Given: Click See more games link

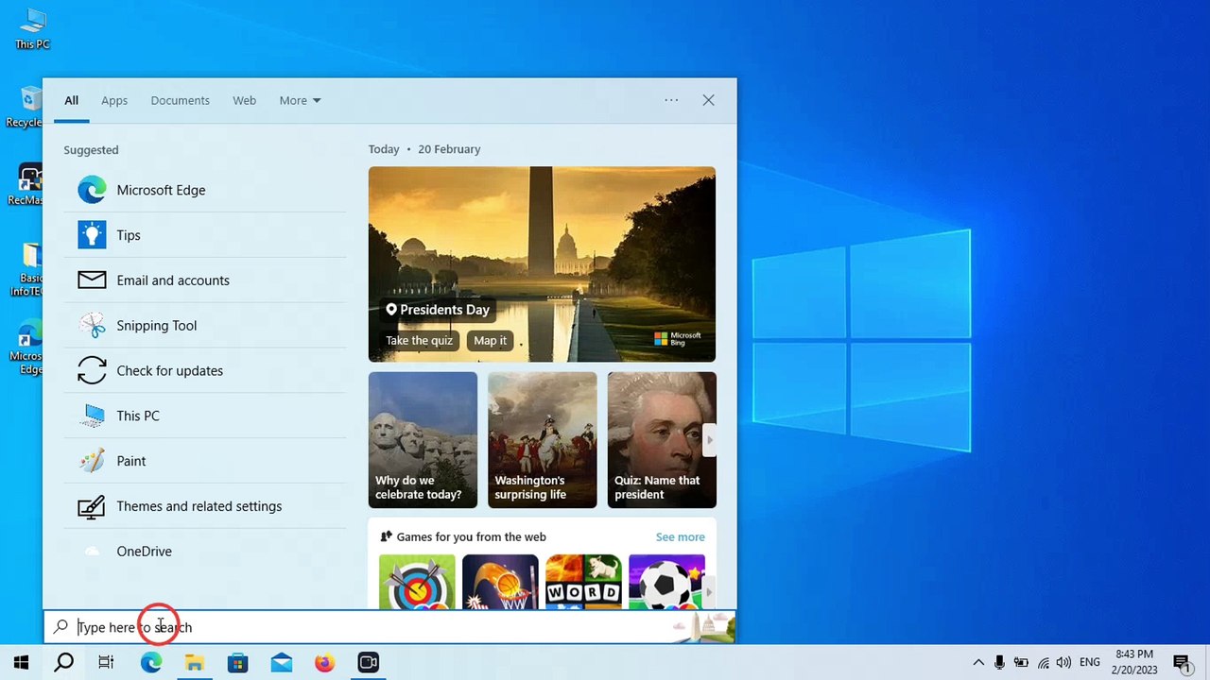Looking at the screenshot, I should [680, 536].
